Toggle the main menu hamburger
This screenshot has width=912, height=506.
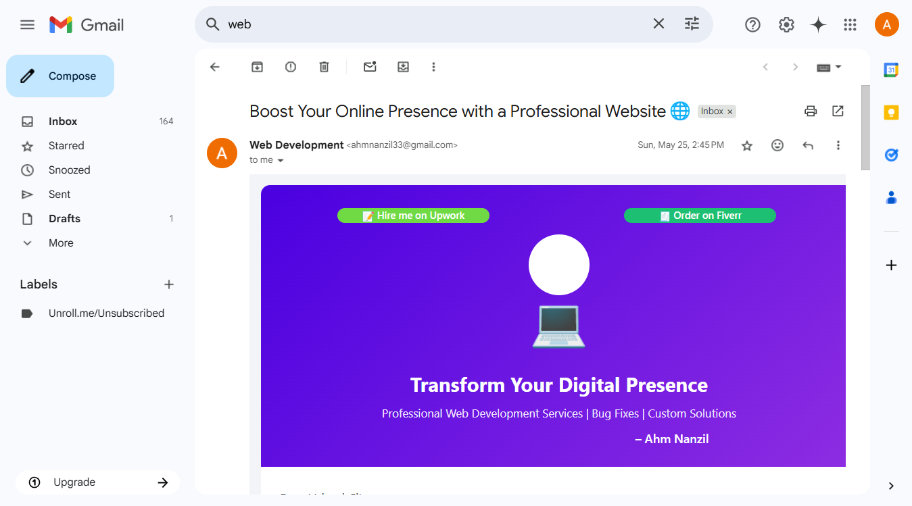(27, 25)
